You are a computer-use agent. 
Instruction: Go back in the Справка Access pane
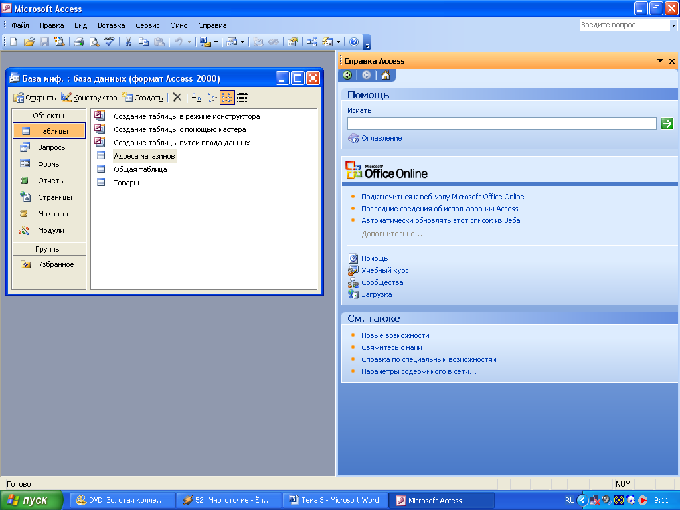[347, 76]
